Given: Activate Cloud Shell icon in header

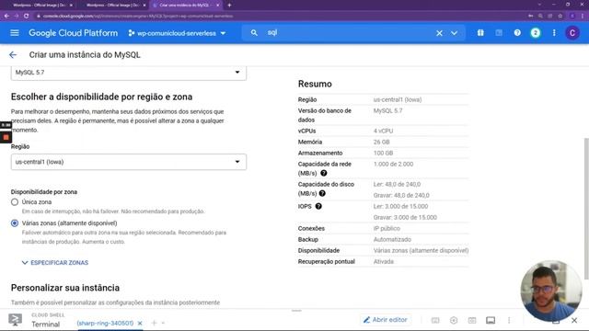Looking at the screenshot, I should tap(499, 33).
